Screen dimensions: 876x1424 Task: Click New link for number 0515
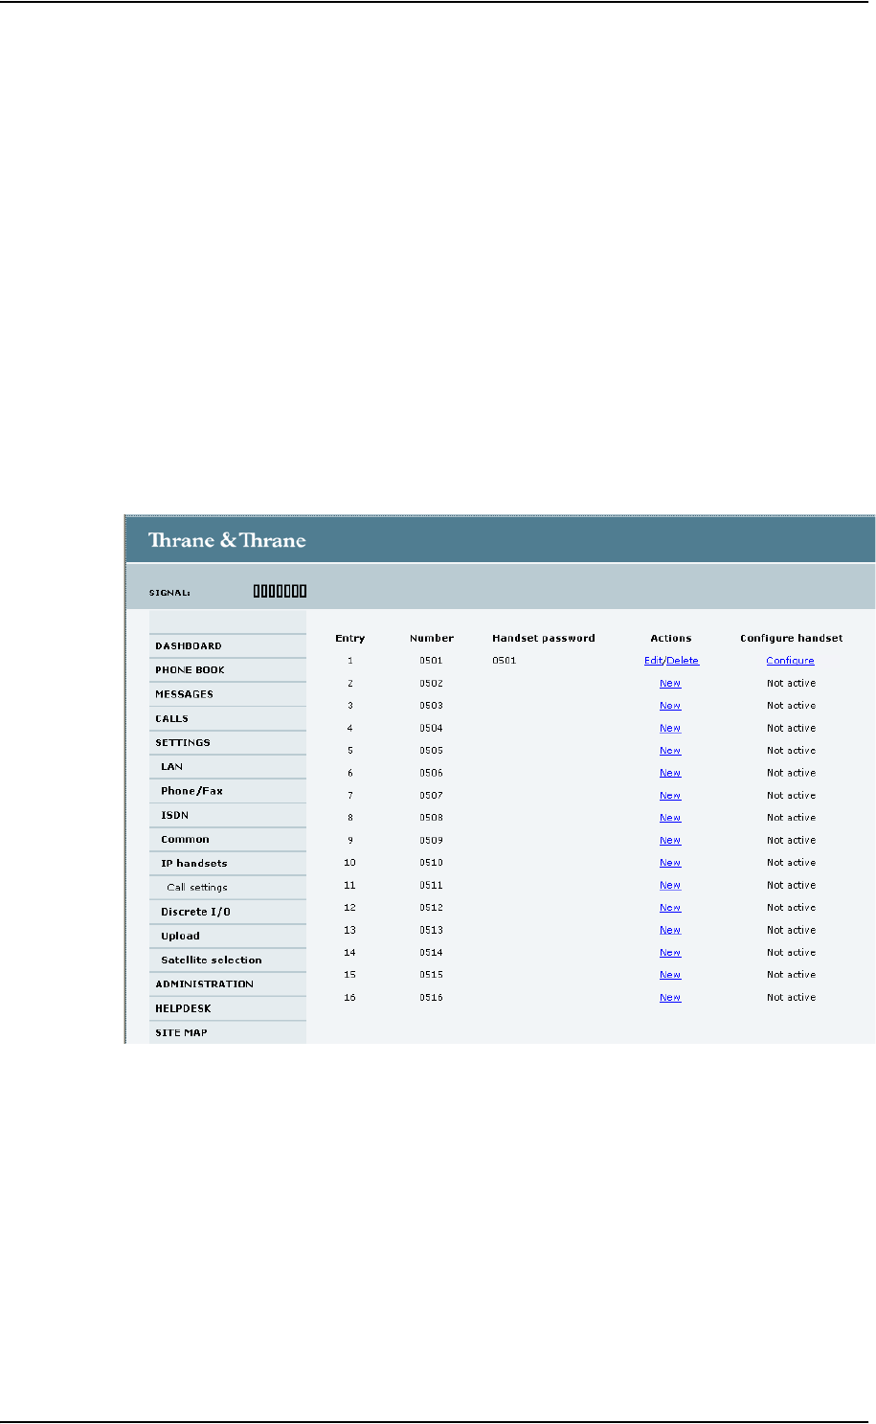coord(670,975)
